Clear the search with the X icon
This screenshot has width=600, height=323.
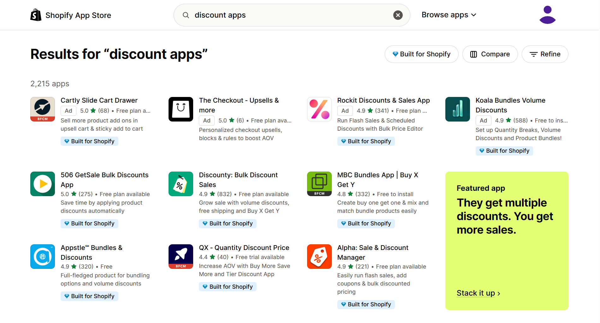(x=398, y=15)
